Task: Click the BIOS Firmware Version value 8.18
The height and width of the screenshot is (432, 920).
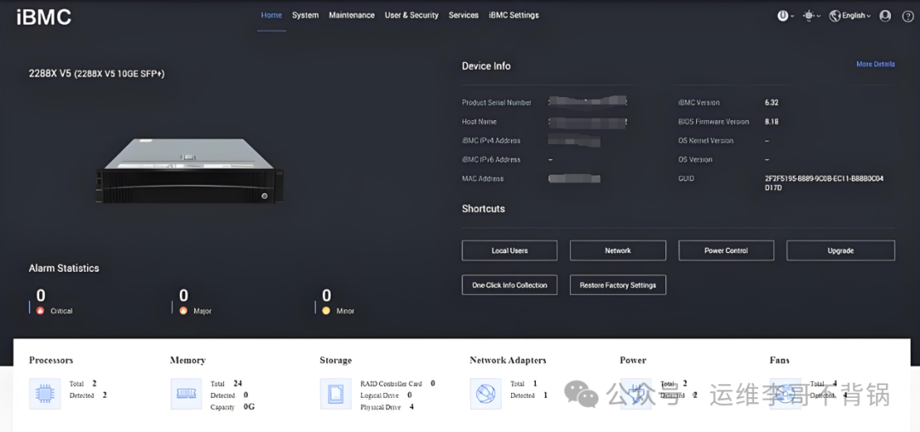Action: (x=772, y=122)
